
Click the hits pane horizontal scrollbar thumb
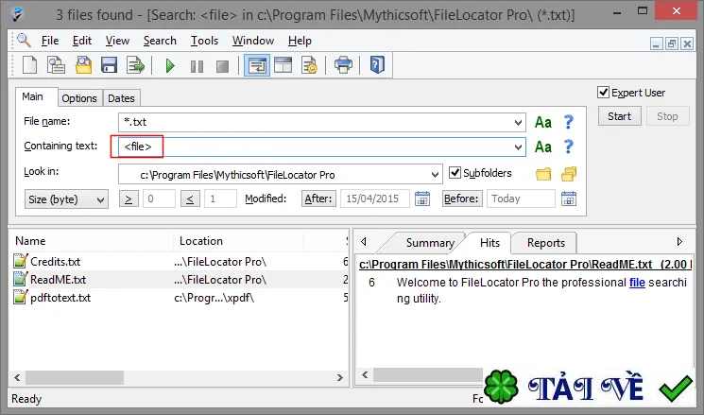click(427, 374)
